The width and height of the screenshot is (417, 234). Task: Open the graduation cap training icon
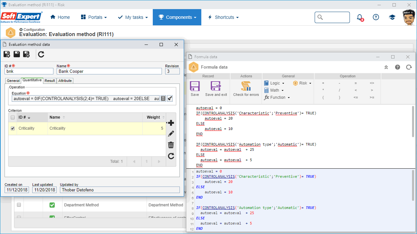[x=392, y=17]
